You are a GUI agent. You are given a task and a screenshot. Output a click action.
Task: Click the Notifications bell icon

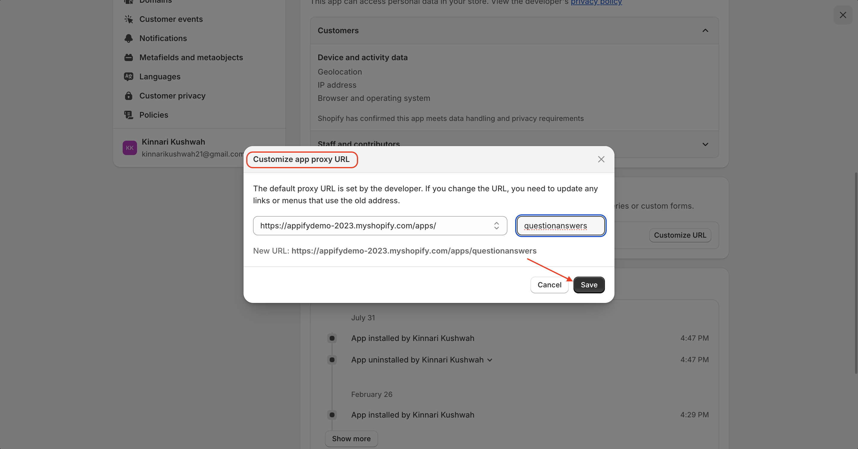tap(129, 38)
